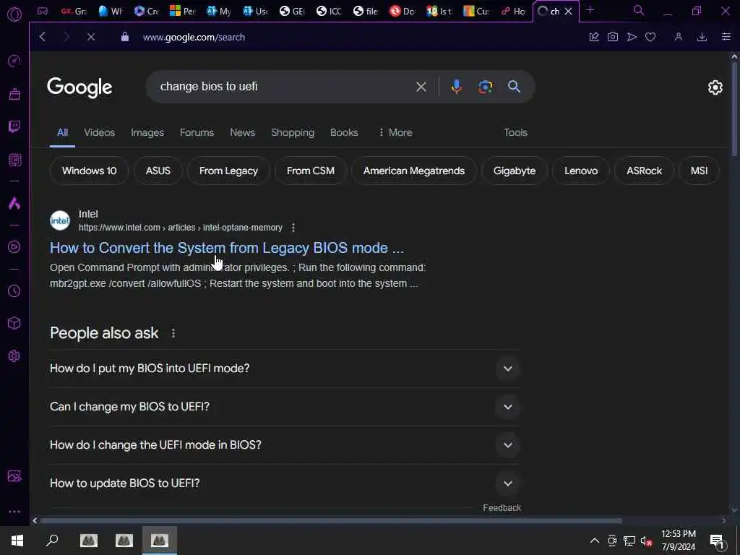Switch to Books results tab
This screenshot has width=740, height=555.
click(344, 133)
